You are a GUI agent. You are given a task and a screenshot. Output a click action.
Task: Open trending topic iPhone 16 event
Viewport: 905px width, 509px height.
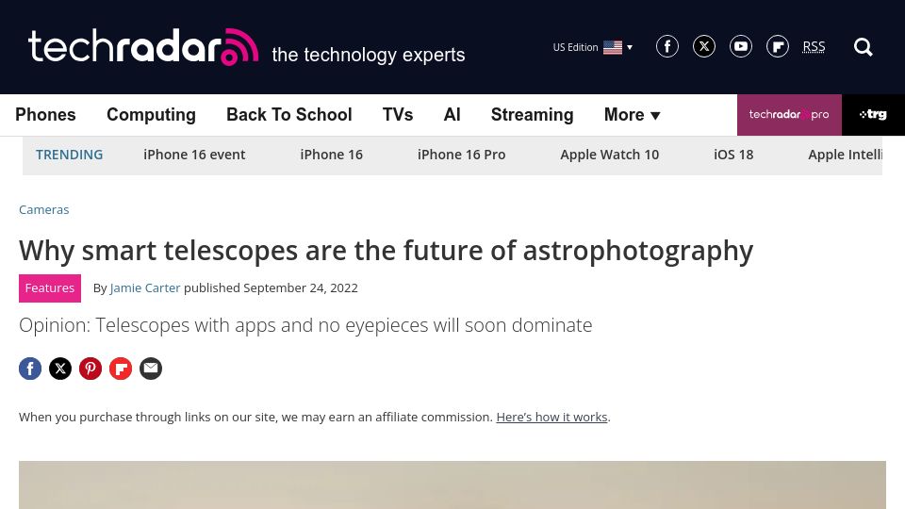(194, 155)
